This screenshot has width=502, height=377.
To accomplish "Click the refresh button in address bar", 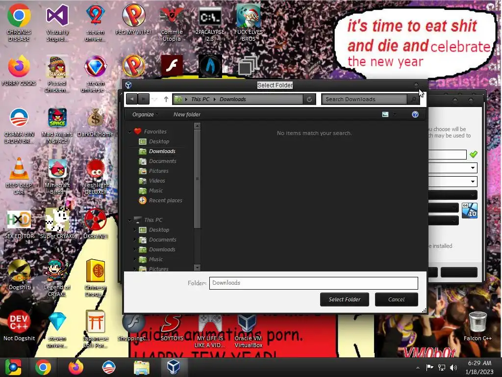I will click(x=309, y=99).
